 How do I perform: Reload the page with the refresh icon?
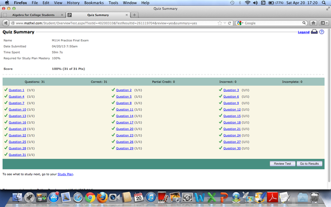click(229, 23)
